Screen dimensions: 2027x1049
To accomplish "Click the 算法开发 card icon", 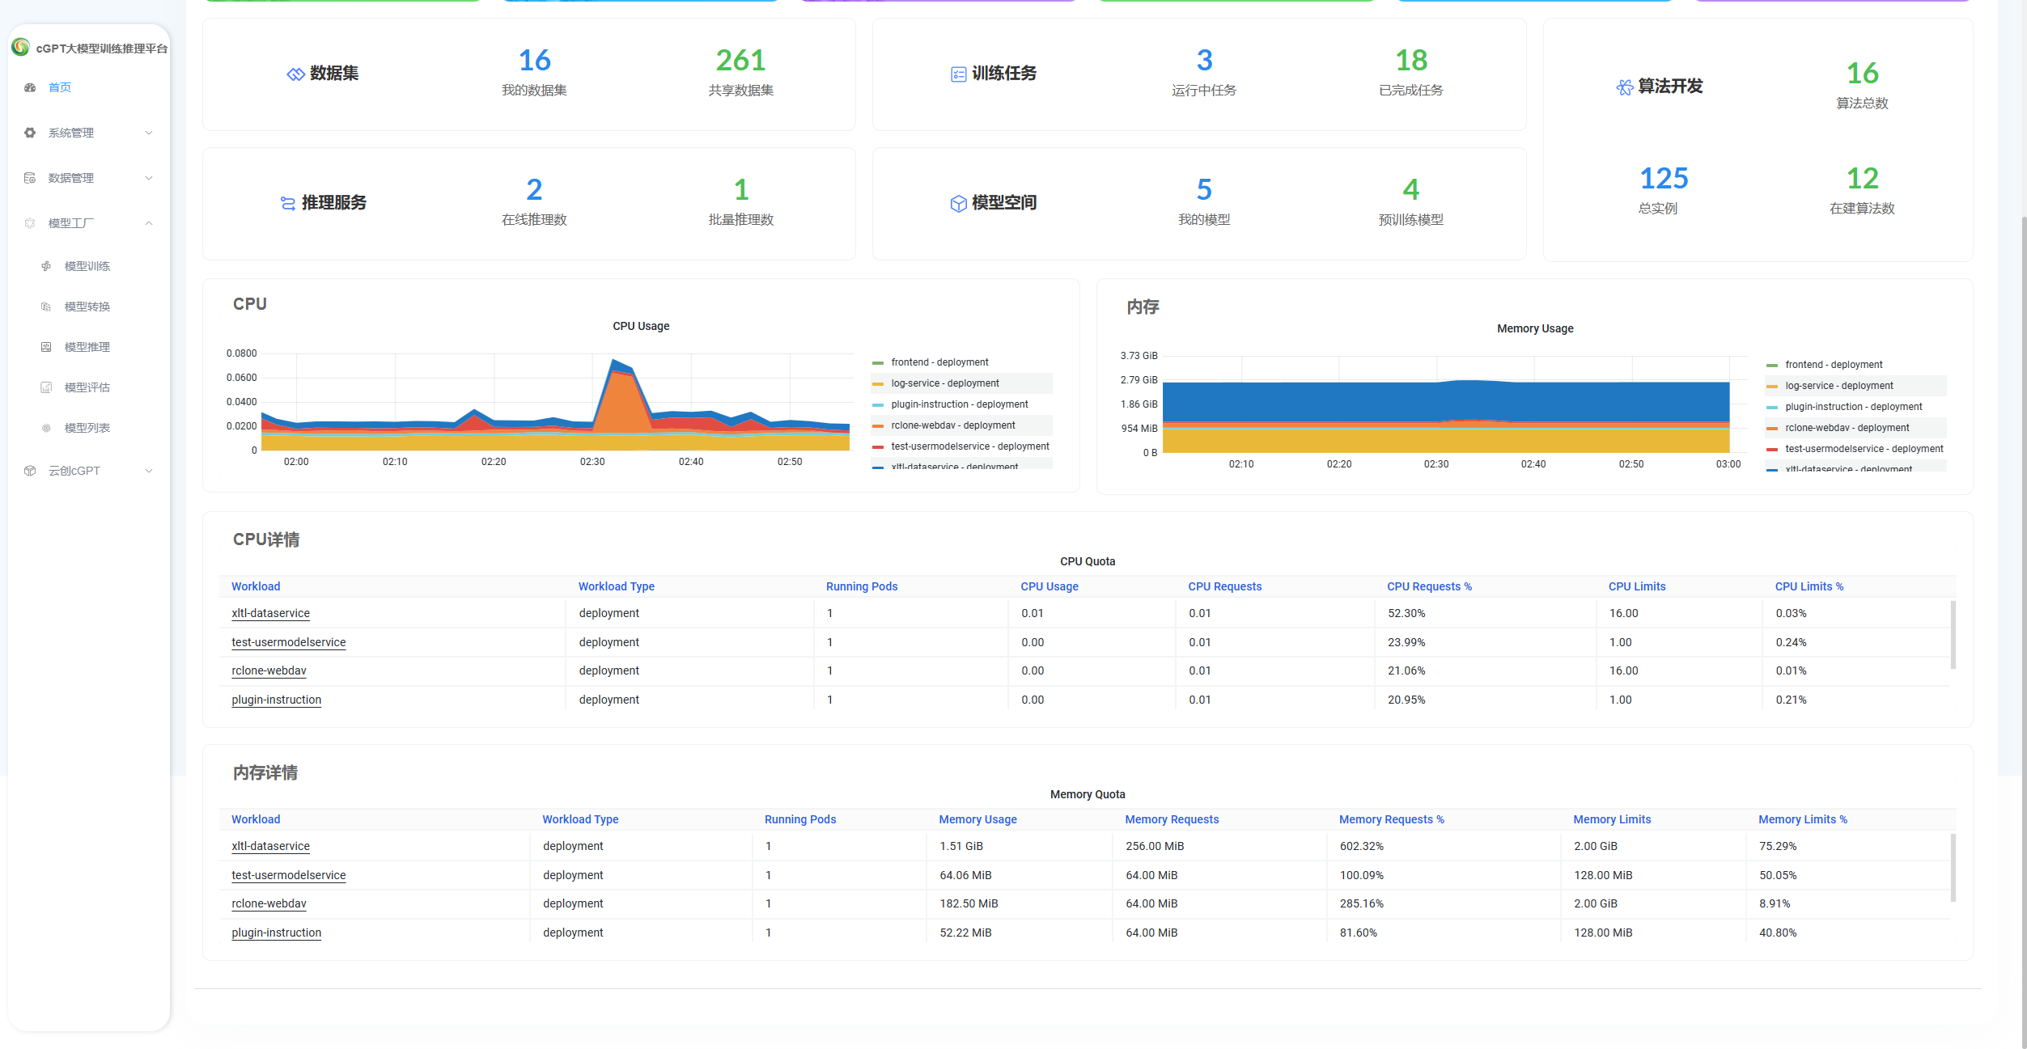I will (x=1624, y=87).
